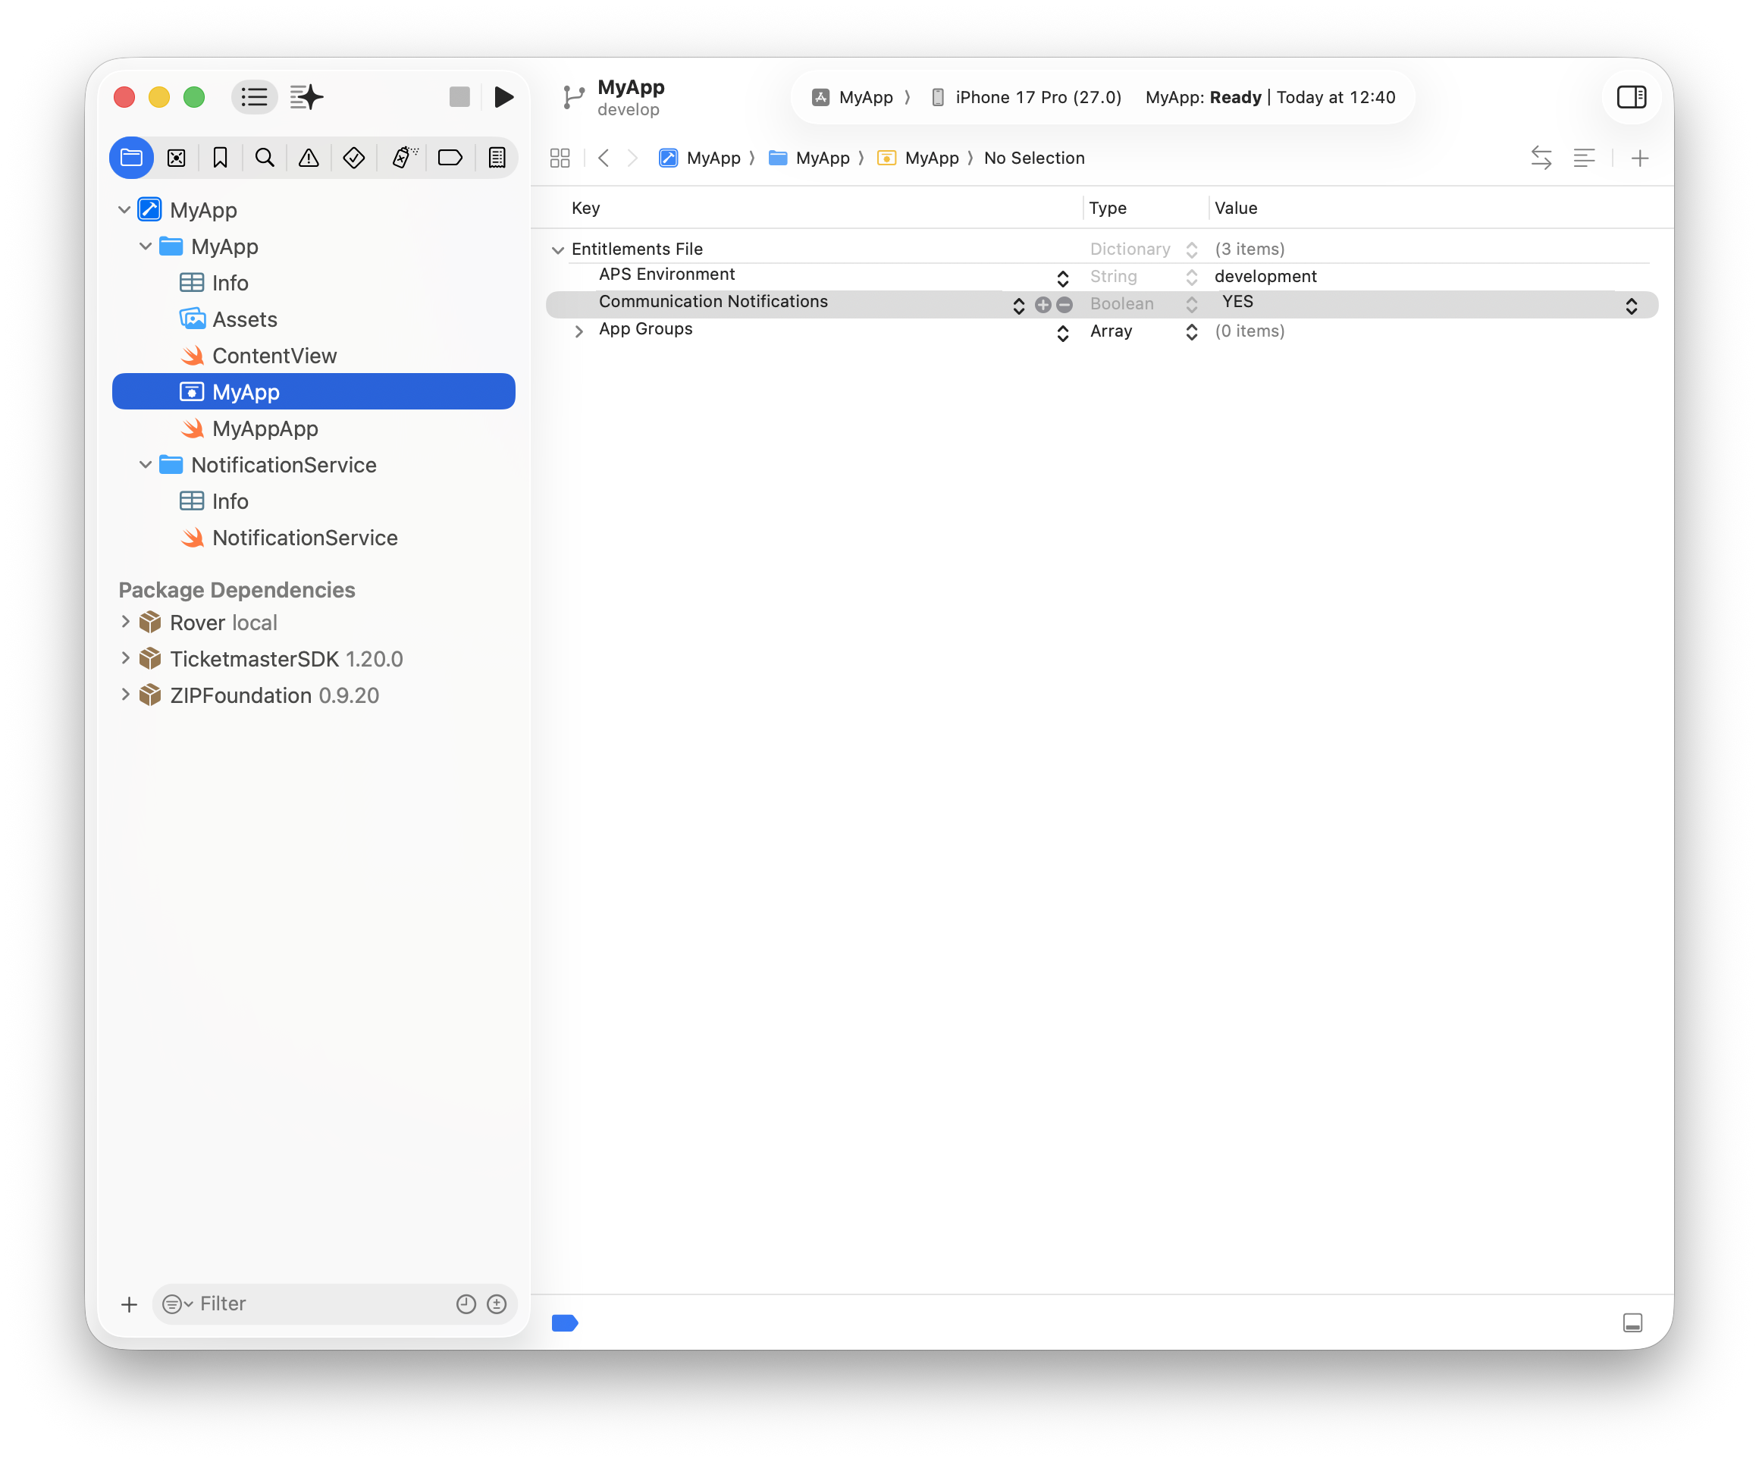This screenshot has height=1462, width=1759.
Task: Click the MyApp entitlements breadcrumb
Action: (x=918, y=158)
